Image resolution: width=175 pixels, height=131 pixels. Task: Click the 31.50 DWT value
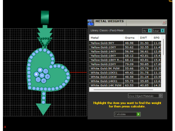tap(144, 43)
